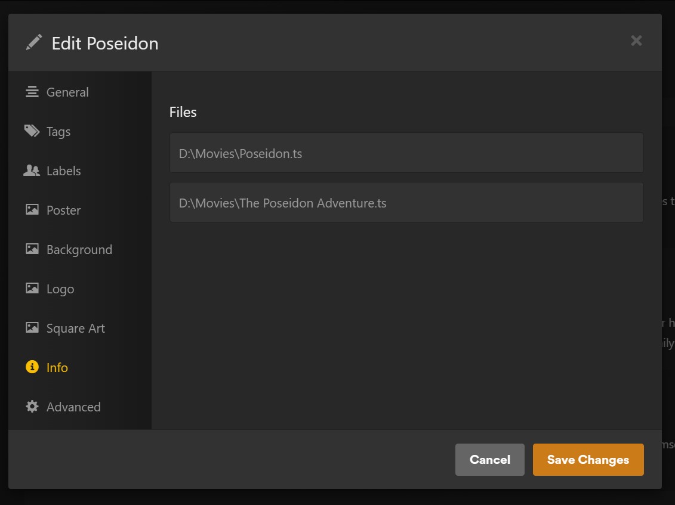Click the Logo image icon
This screenshot has width=675, height=505.
(32, 289)
